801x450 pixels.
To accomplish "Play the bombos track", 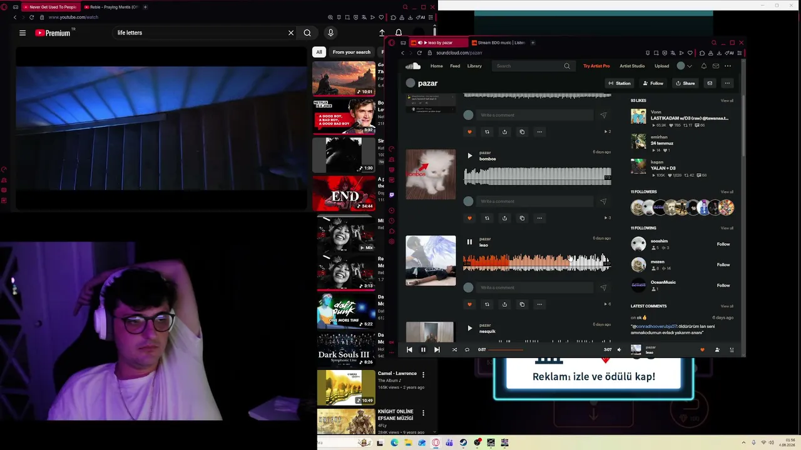I will [x=469, y=156].
